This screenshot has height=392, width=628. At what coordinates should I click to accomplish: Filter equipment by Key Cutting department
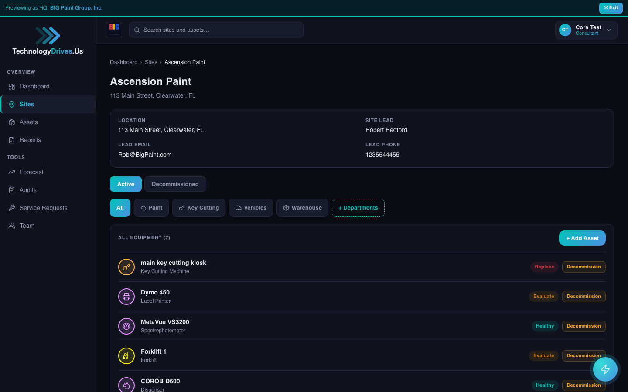pyautogui.click(x=199, y=208)
